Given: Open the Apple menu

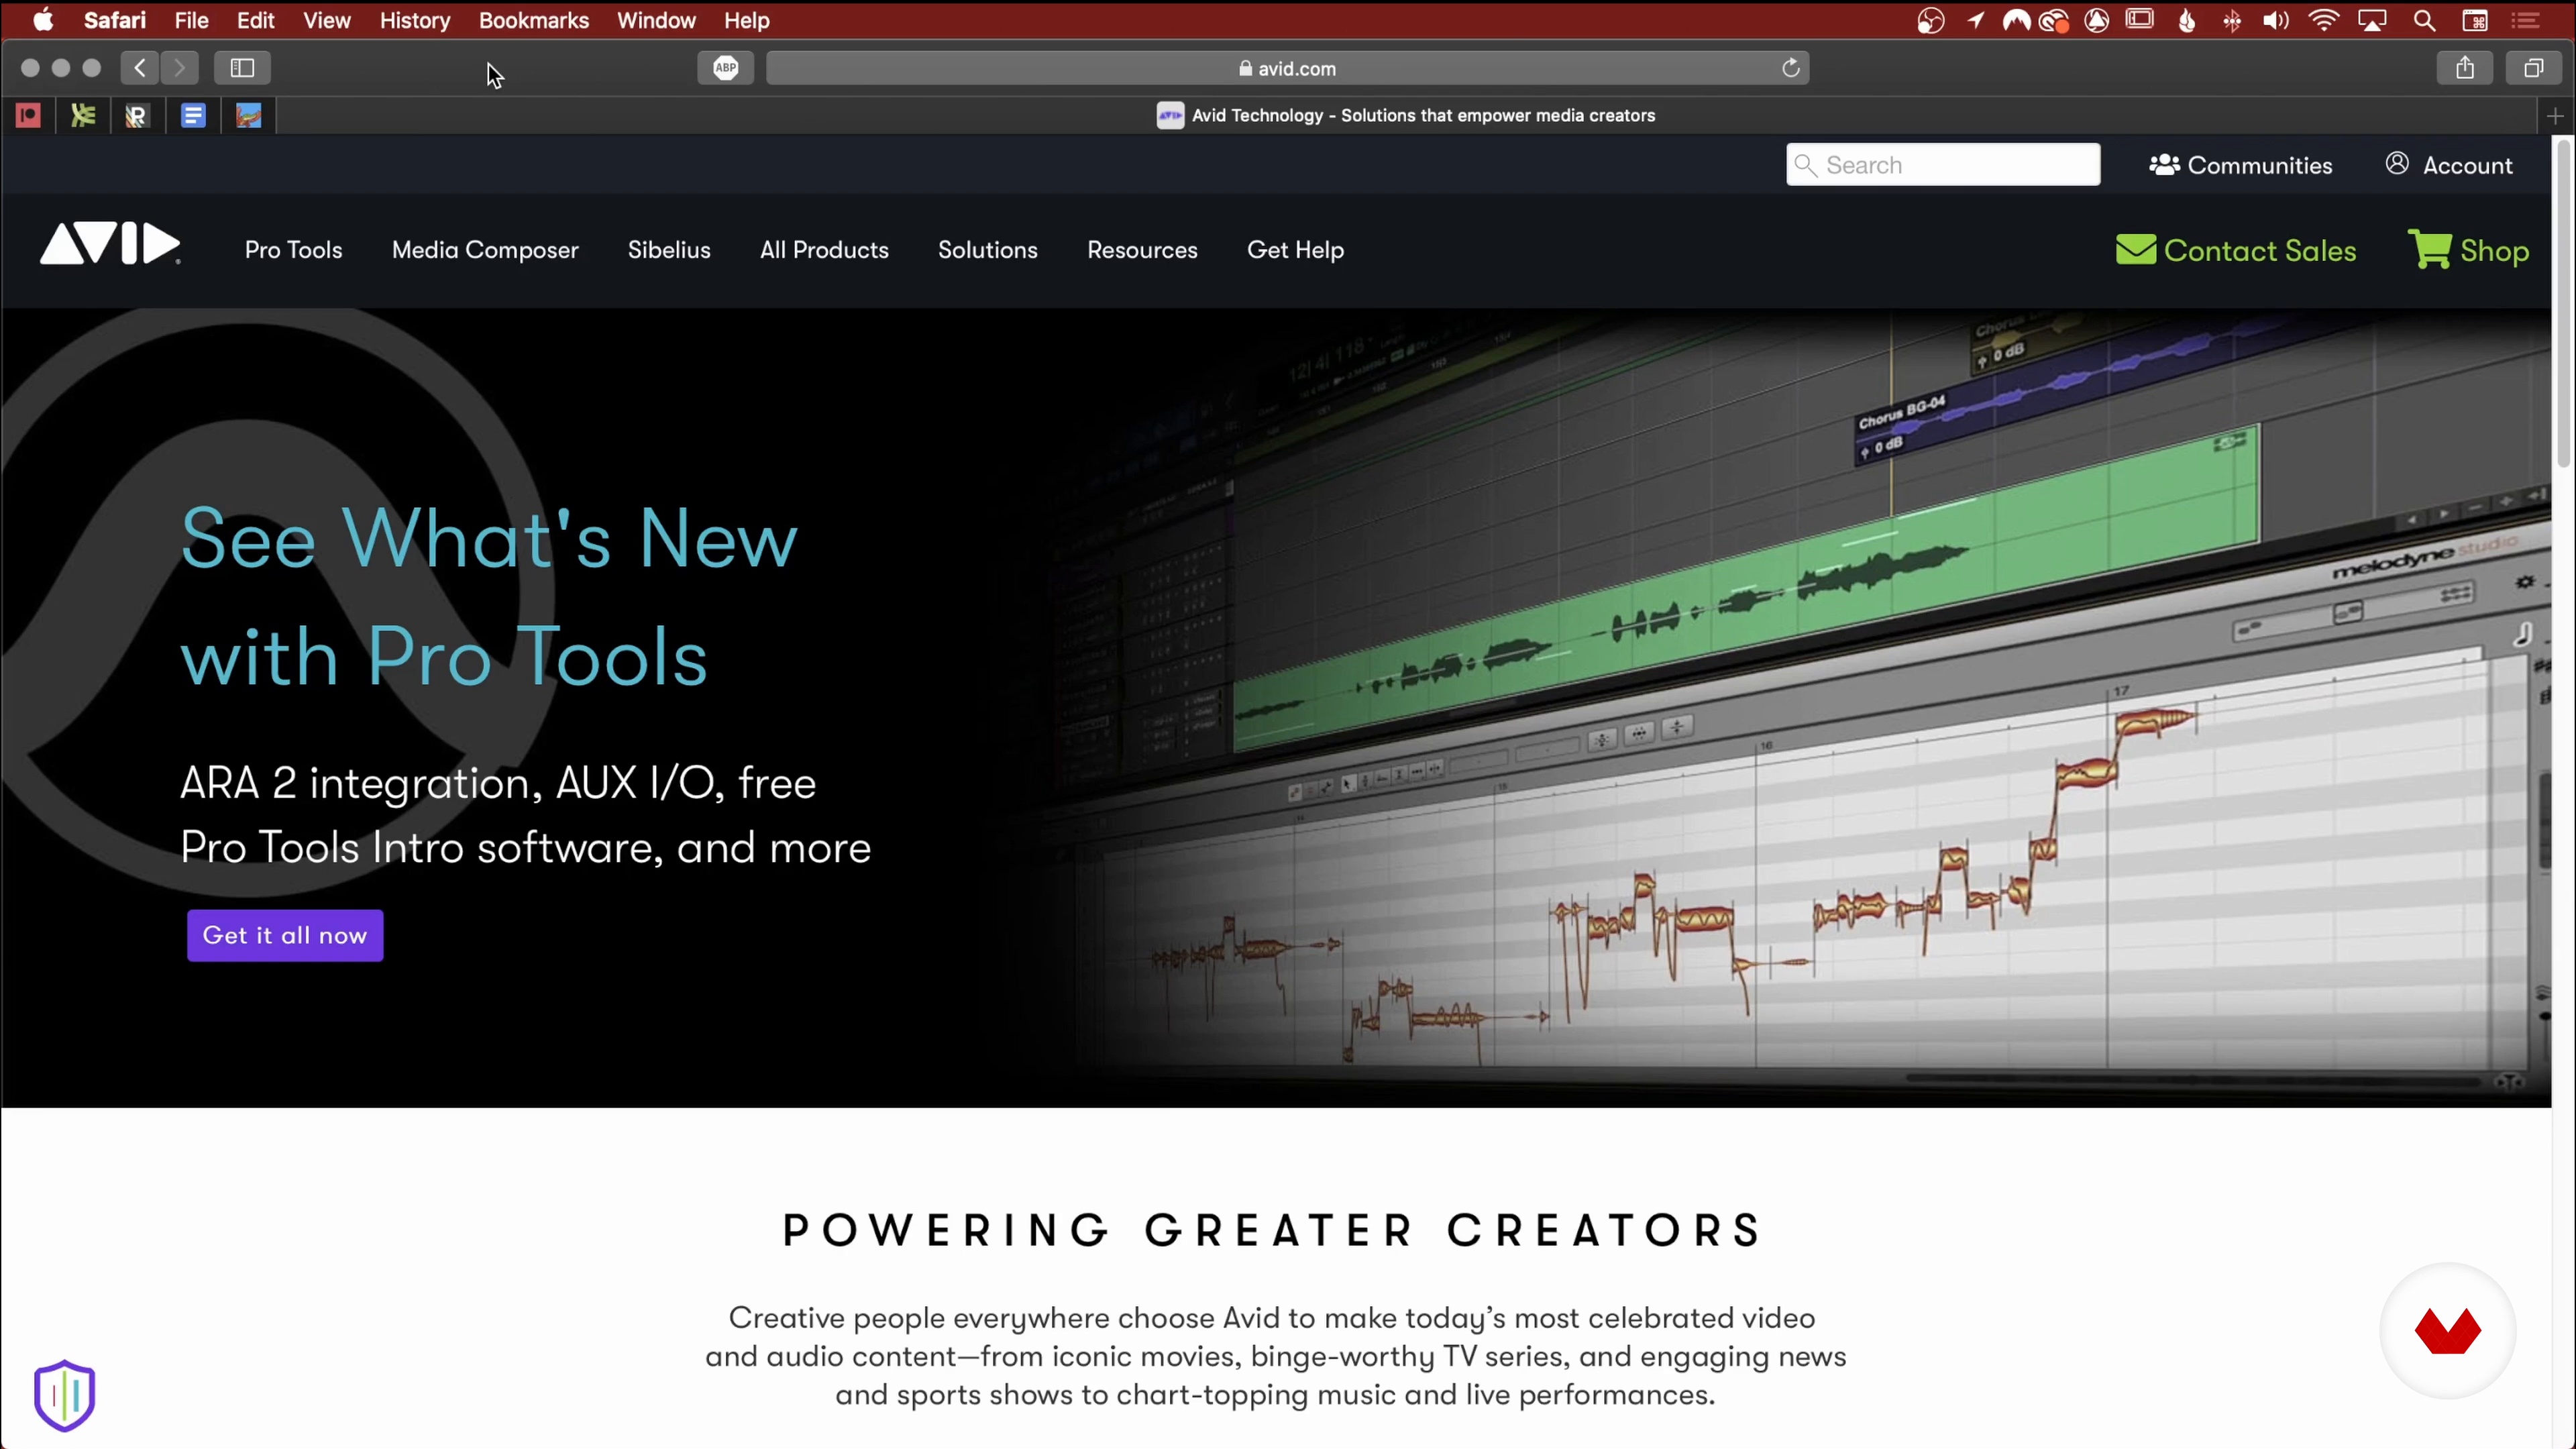Looking at the screenshot, I should pos(43,20).
